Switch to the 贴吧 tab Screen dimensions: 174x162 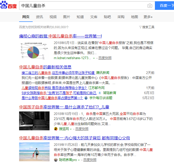(107, 17)
